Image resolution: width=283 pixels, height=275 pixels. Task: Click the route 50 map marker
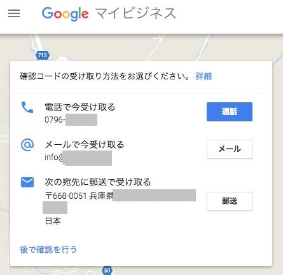point(107,271)
